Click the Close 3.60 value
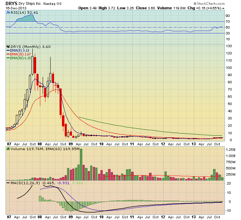This screenshot has height=220, width=241. coord(145,8)
